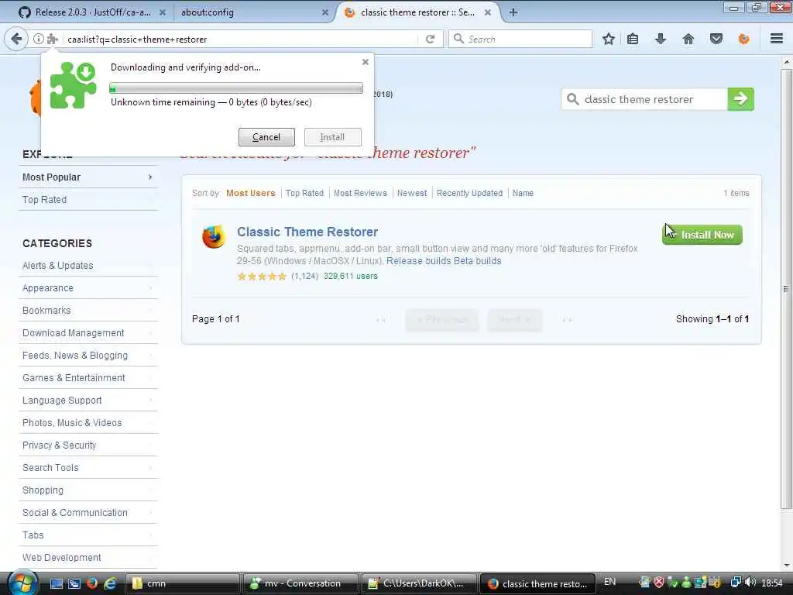The height and width of the screenshot is (595, 793).
Task: Open the Beta builds link
Action: tap(477, 261)
